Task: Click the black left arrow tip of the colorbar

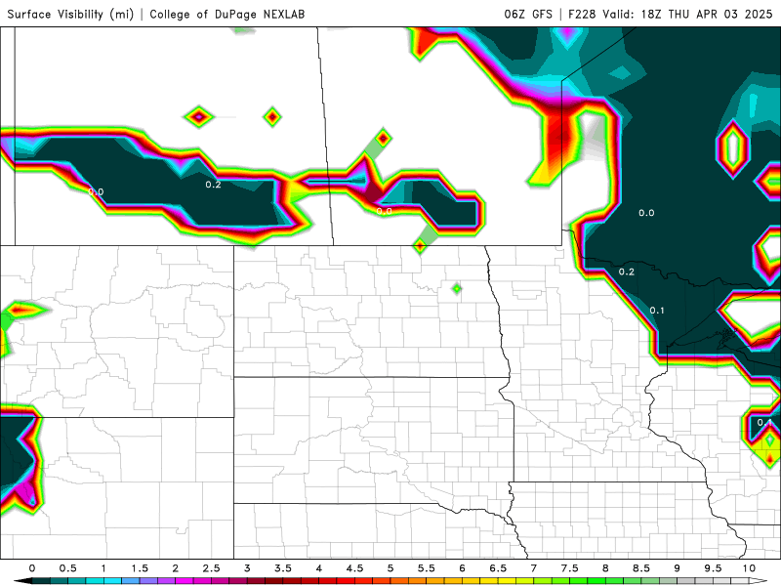Action: [22, 581]
